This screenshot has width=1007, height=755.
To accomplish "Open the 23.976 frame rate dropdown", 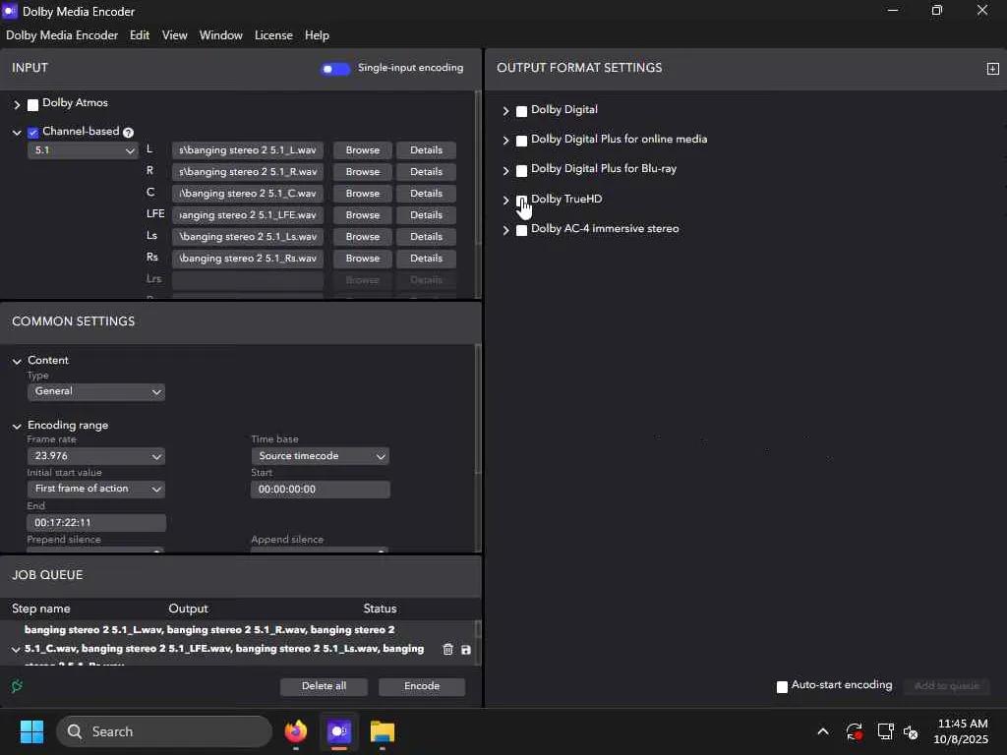I will click(95, 456).
